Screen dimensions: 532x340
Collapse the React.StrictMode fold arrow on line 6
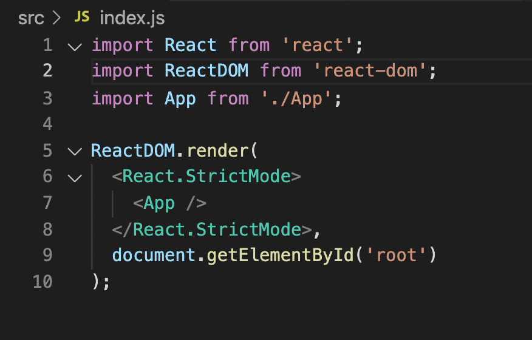point(75,178)
